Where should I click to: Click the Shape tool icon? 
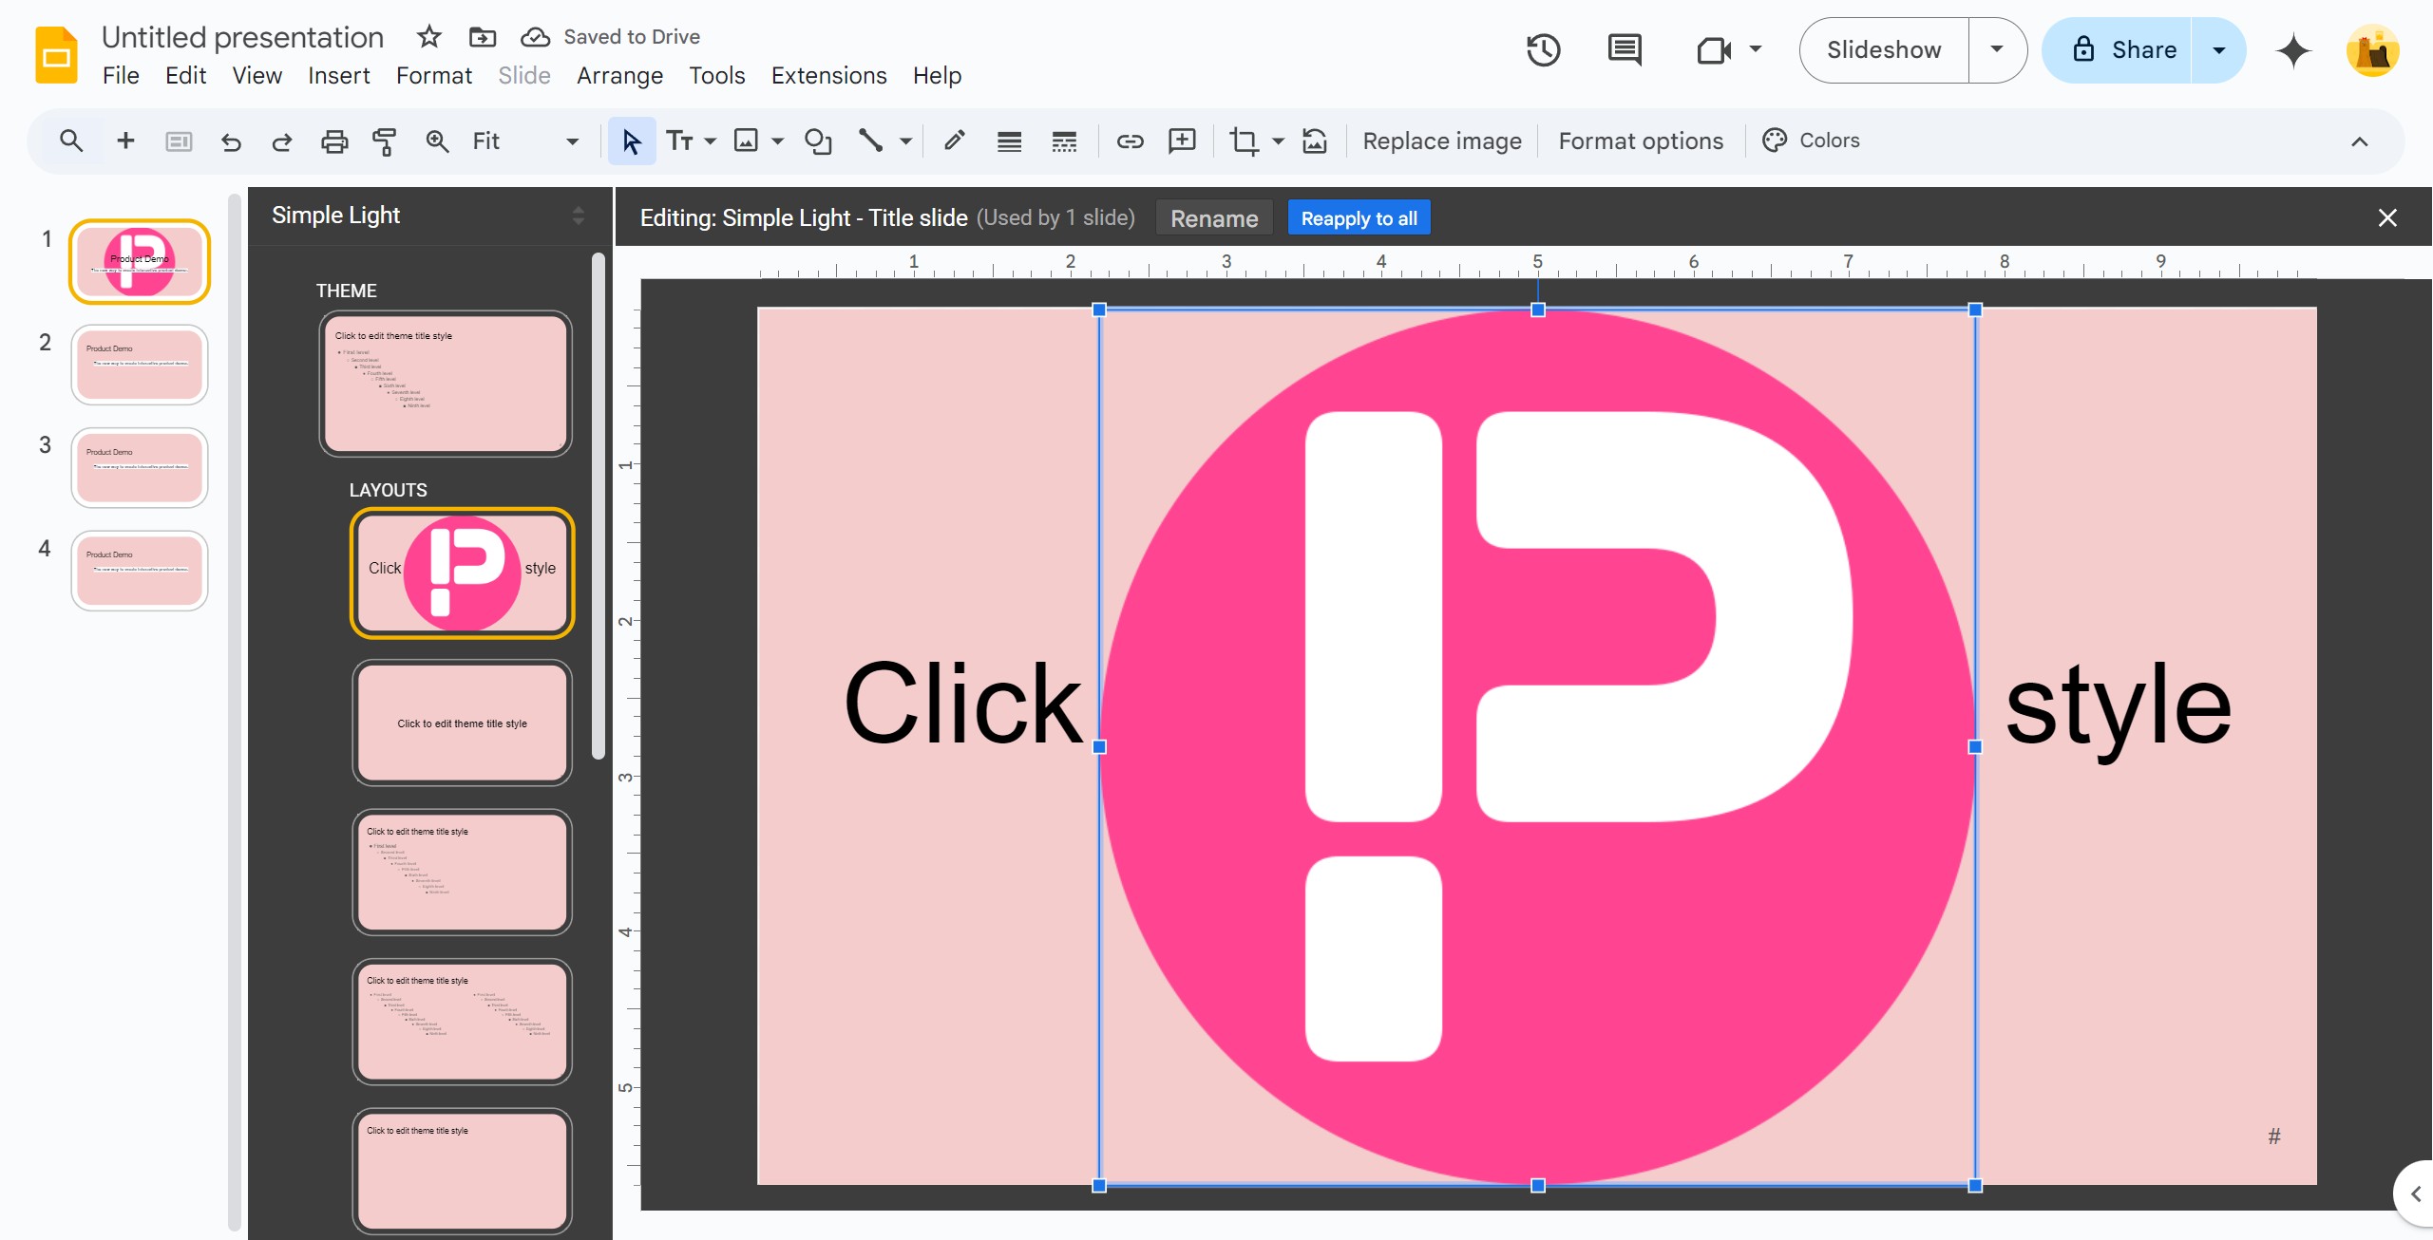click(x=818, y=141)
